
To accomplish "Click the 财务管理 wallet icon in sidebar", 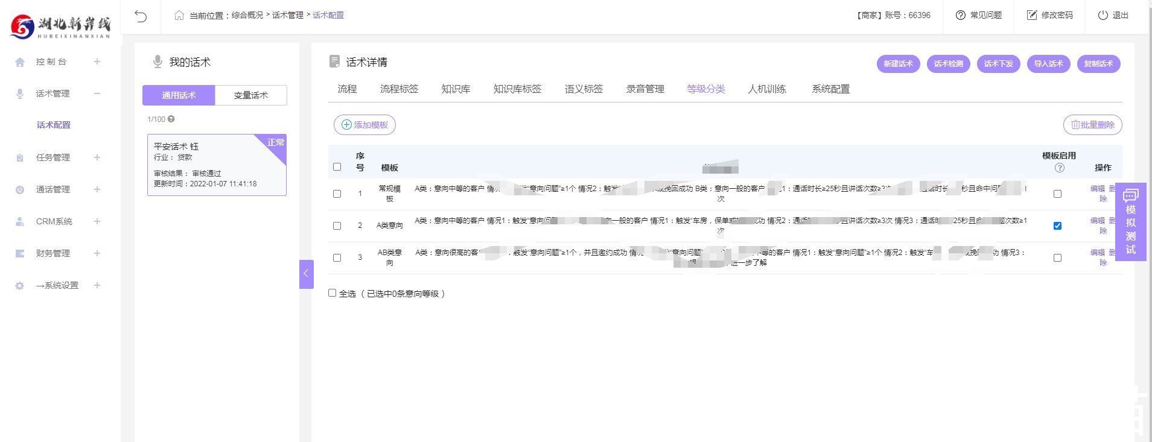I will point(20,254).
